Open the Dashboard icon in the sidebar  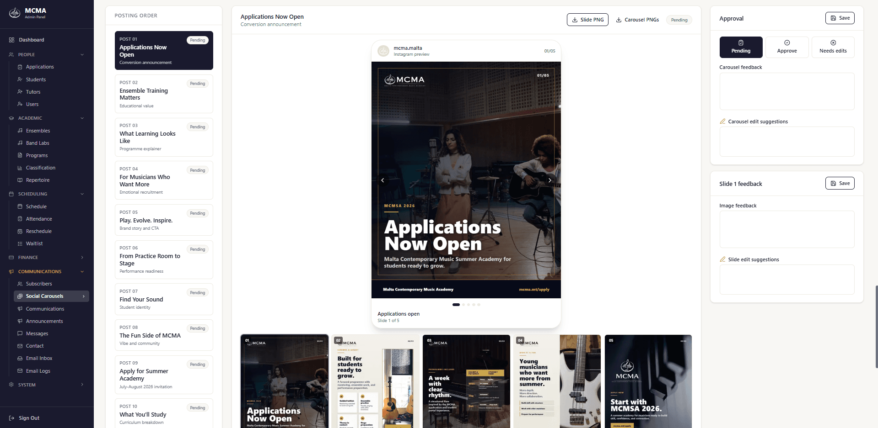tap(11, 40)
